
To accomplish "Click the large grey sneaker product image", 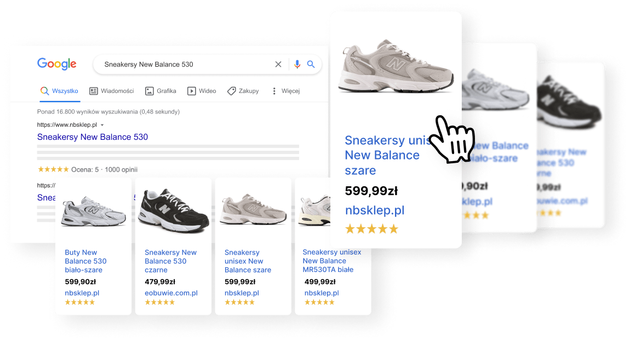I will pos(396,67).
